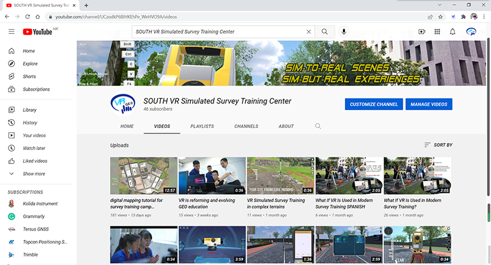Open digital mapping tutorial video thumbnail

click(x=144, y=176)
